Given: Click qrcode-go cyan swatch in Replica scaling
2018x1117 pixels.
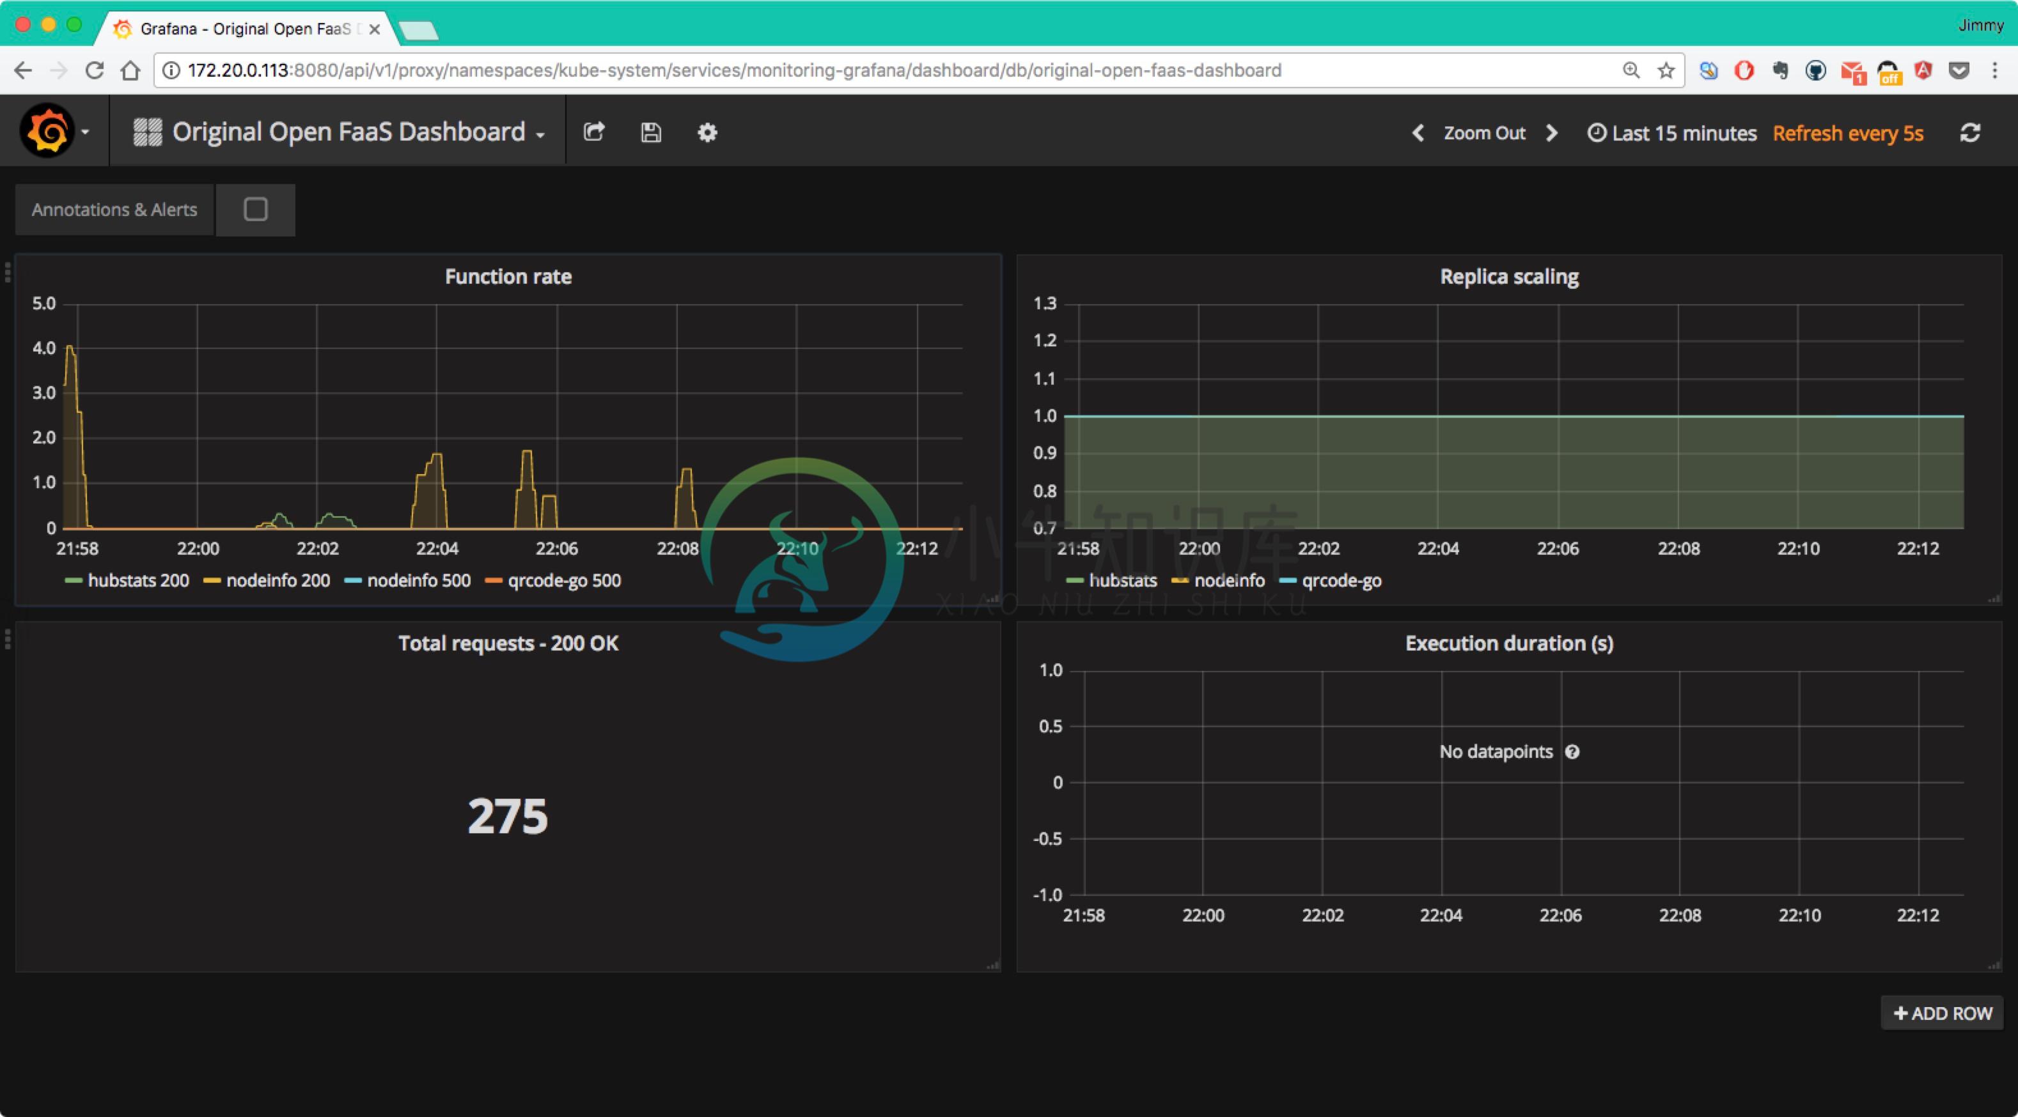Looking at the screenshot, I should [x=1287, y=581].
